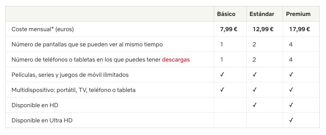Click Premium checkmark for Multidispositivo row
The width and height of the screenshot is (326, 135).
(291, 90)
